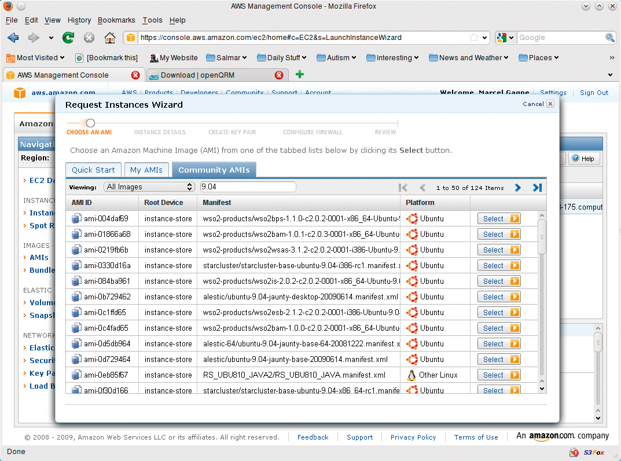Click the Help icon button behind the wizard
621x461 pixels.
pos(584,159)
